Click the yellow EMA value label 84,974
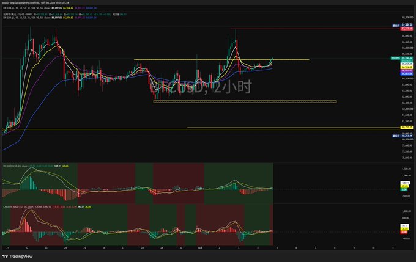 click(x=407, y=67)
